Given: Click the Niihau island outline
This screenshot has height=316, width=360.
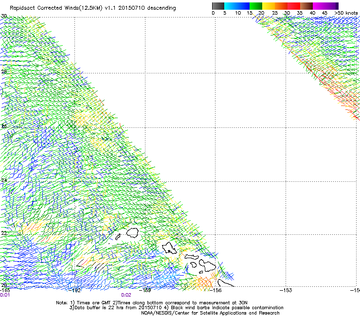Looking at the screenshot, I should click(118, 237).
